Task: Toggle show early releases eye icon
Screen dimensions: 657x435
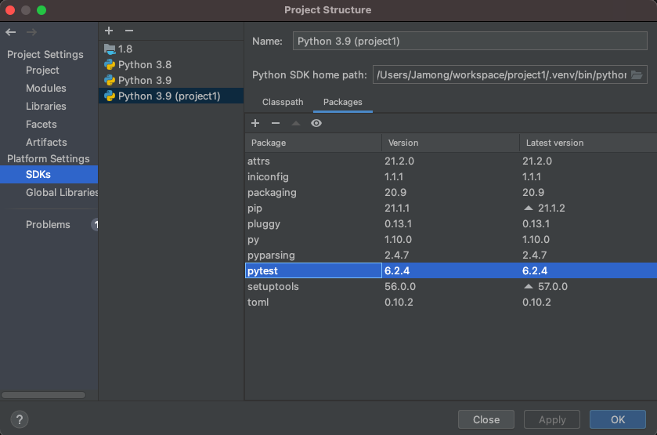Action: coord(316,123)
